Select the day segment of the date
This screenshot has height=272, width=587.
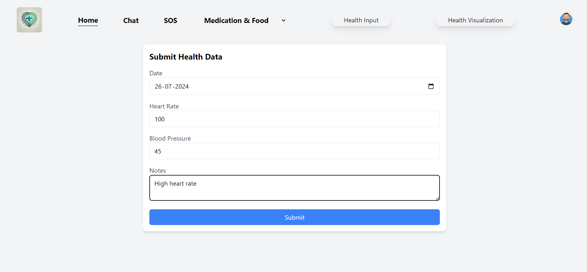tap(158, 87)
